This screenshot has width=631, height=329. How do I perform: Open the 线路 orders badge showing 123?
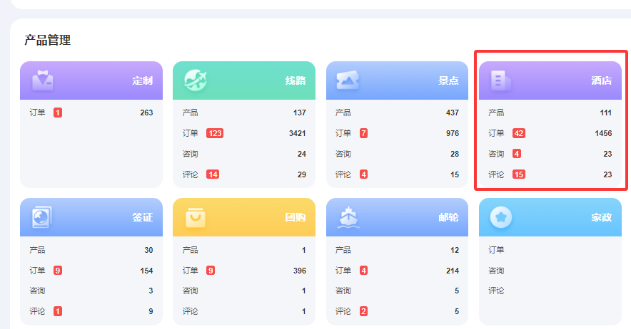(x=215, y=133)
